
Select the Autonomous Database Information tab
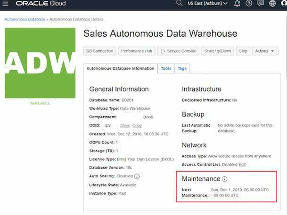click(x=120, y=68)
